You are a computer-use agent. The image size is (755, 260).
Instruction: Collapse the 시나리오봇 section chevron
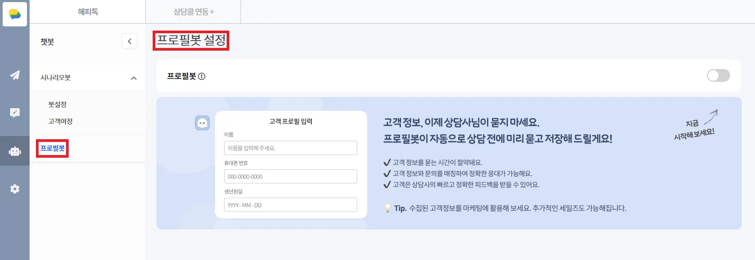tap(134, 78)
